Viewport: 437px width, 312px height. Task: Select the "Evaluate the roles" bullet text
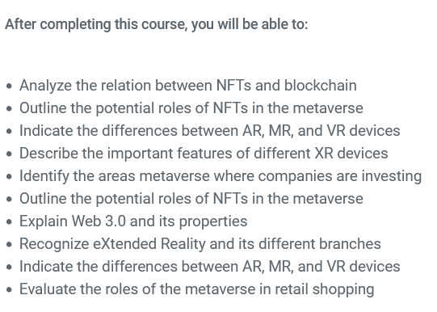point(197,289)
